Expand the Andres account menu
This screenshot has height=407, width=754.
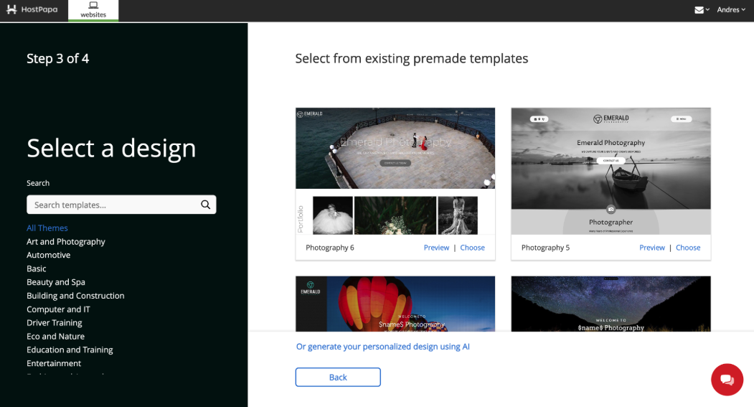[731, 9]
